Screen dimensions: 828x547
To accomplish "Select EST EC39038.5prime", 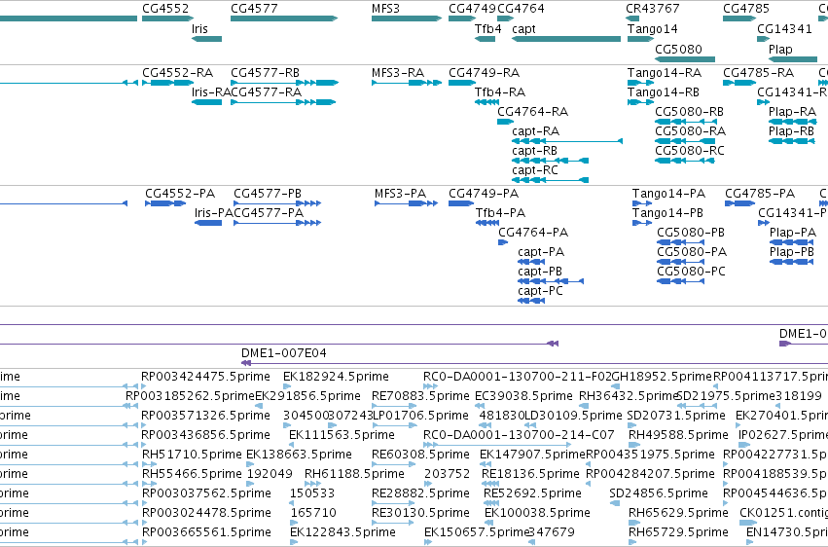I will point(523,396).
